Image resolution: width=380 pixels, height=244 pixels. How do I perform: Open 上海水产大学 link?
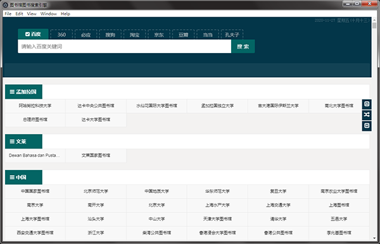218,205
